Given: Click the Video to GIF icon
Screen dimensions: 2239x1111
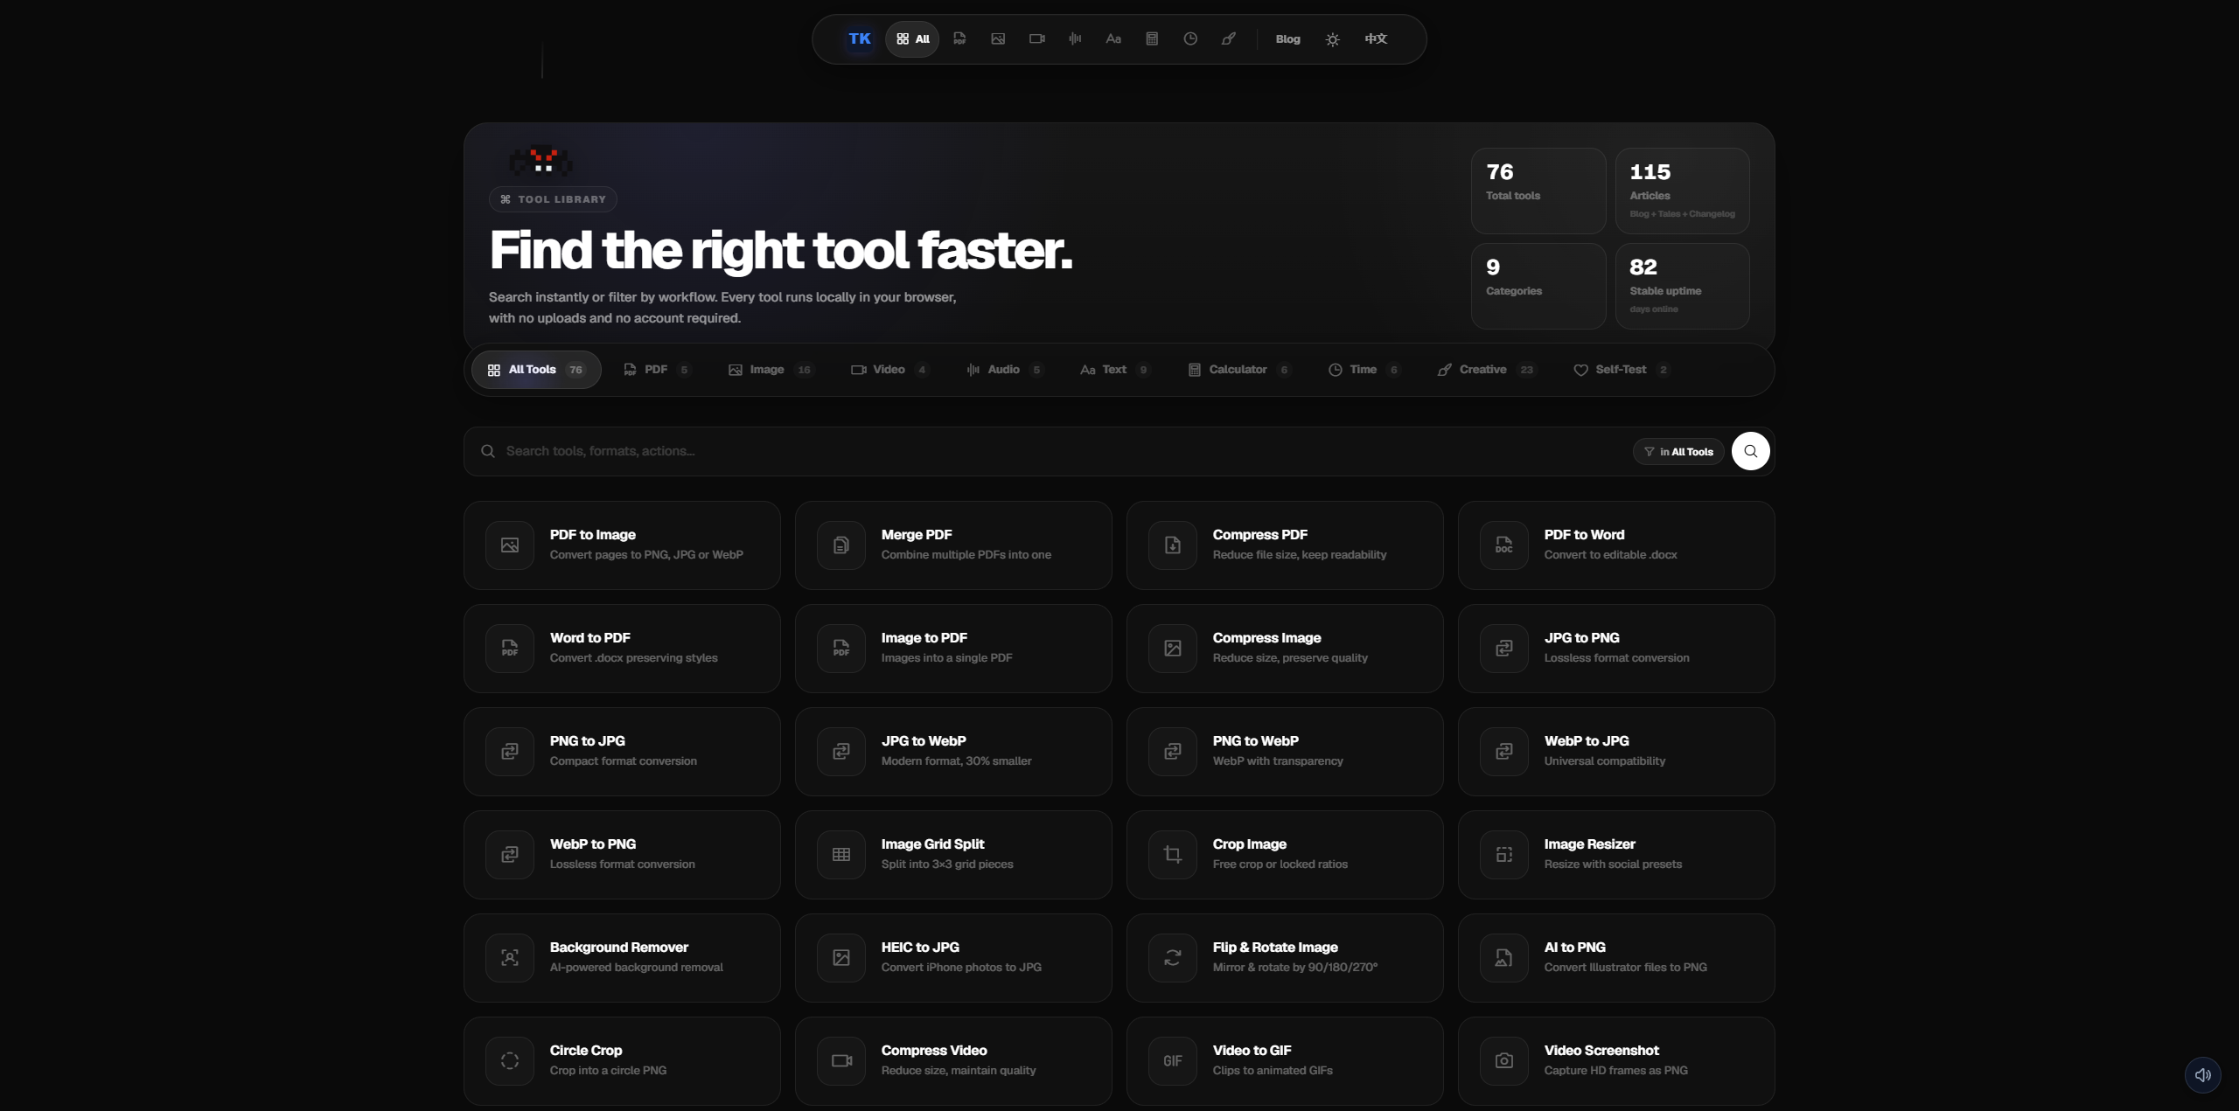Looking at the screenshot, I should coord(1173,1061).
